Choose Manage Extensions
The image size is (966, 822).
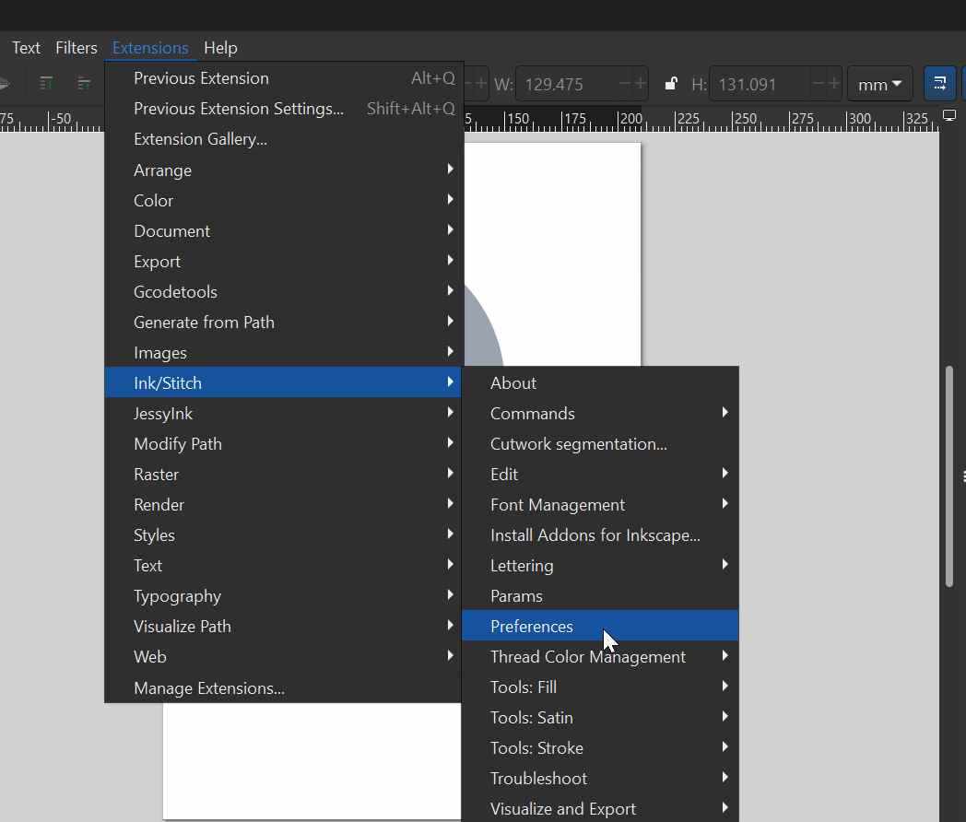click(x=283, y=687)
